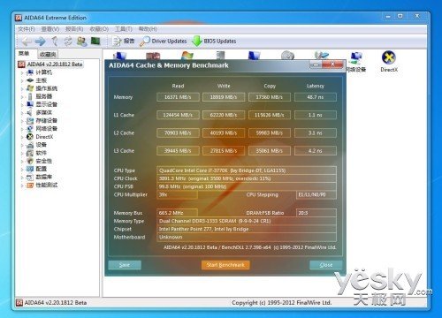Open the 收藏(O) menu

[x=99, y=29]
